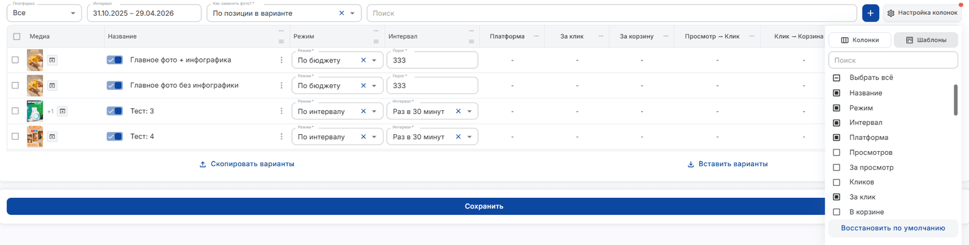
Task: Click Восстановить по умолчанию
Action: point(893,228)
